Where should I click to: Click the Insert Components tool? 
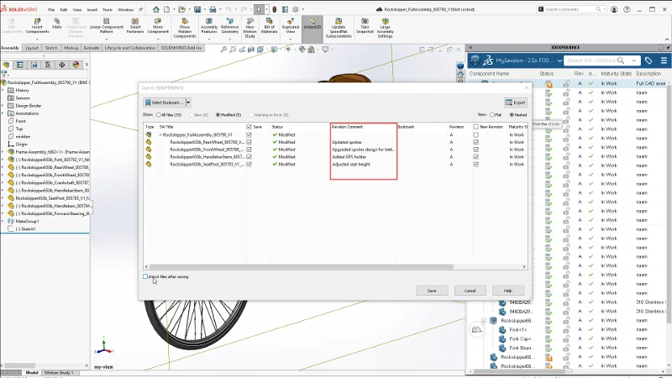pyautogui.click(x=37, y=29)
